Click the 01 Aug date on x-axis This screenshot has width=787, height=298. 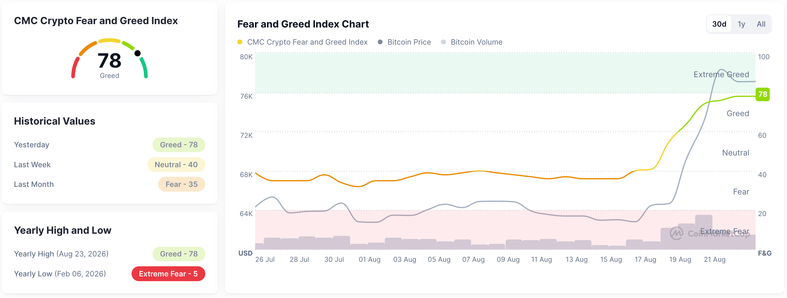pos(369,259)
